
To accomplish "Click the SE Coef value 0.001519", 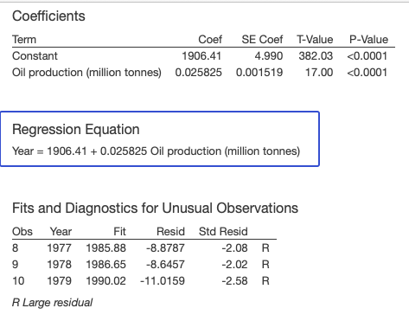I will (x=259, y=73).
